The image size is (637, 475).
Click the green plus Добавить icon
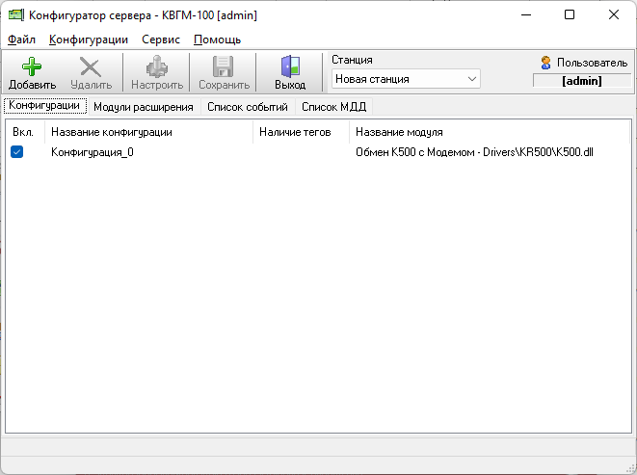(x=32, y=66)
